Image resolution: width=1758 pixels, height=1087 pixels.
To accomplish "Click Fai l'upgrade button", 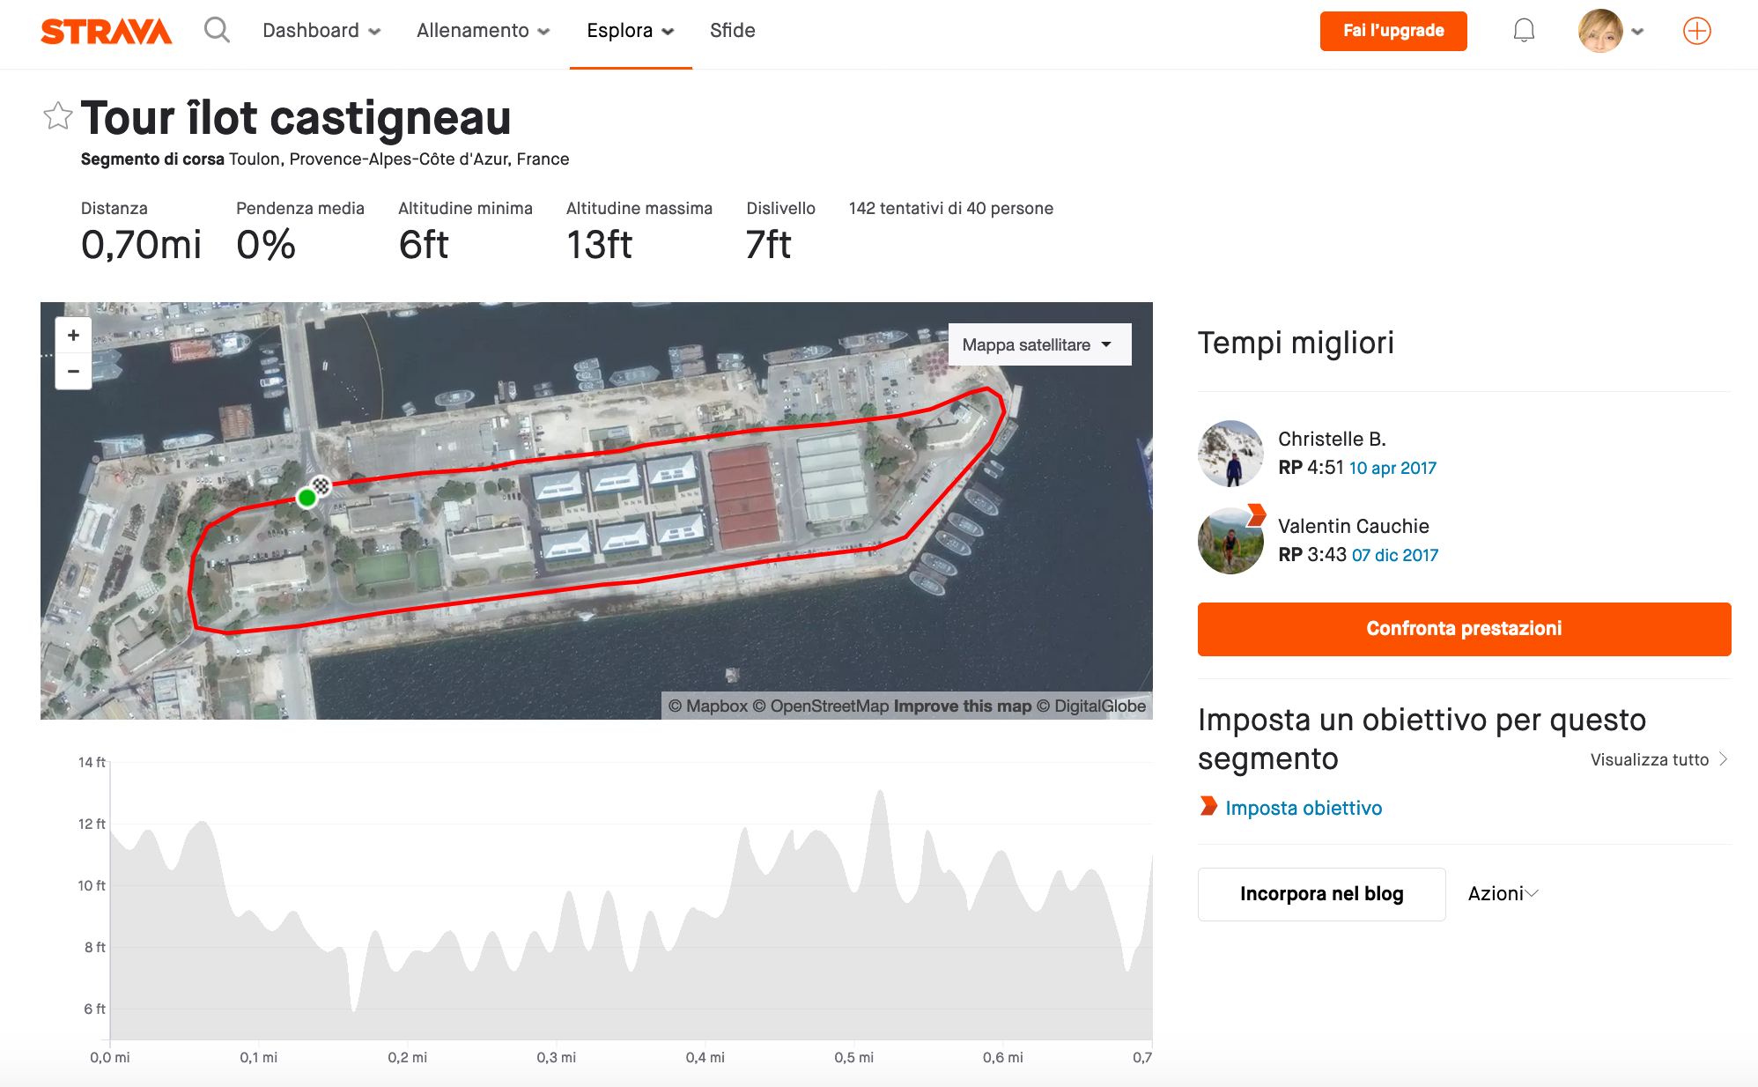I will 1393,31.
